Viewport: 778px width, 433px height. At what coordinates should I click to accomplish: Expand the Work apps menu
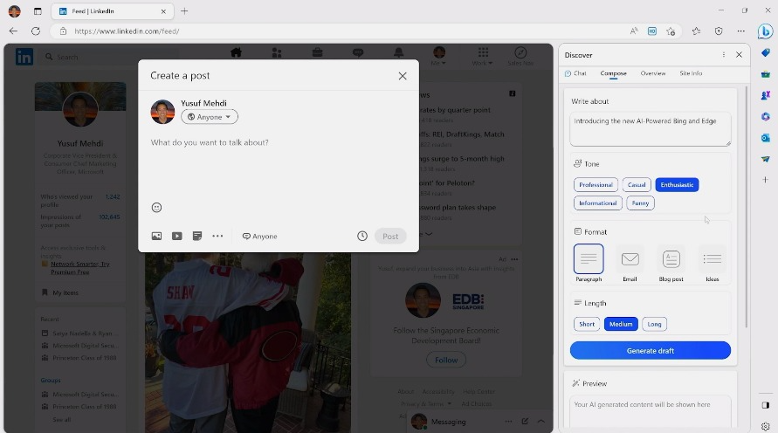(482, 56)
